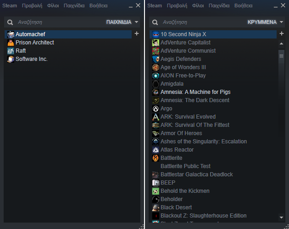Click the AdVenture Communist icon
The image size is (289, 229).
156,51
